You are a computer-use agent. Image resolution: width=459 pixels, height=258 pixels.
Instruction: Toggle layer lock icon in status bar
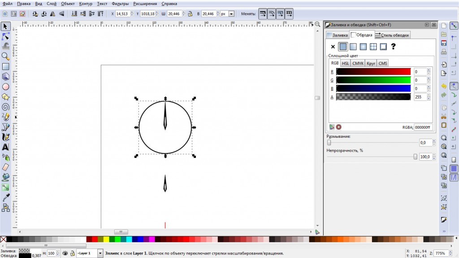72,254
